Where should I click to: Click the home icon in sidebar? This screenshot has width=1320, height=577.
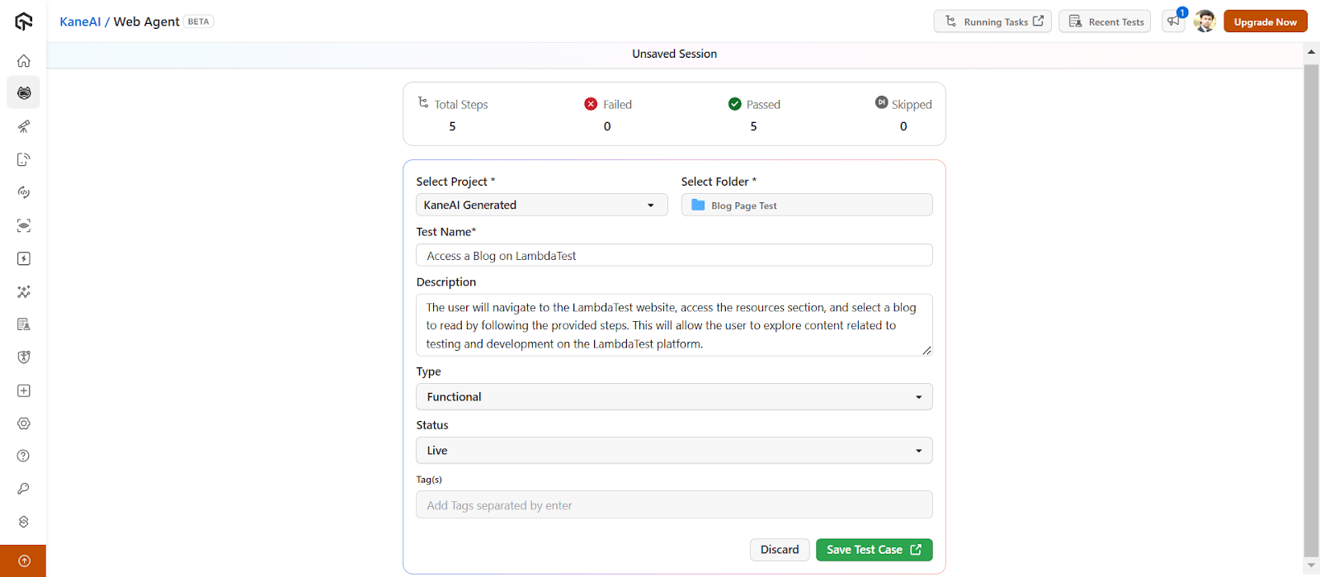(24, 60)
